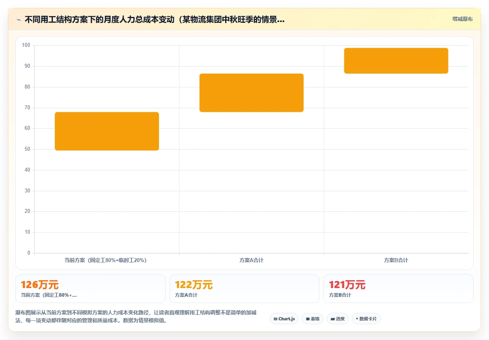489x340 pixels.
Task: Click the 方案A合计 caption under 122万元
Action: pos(186,295)
